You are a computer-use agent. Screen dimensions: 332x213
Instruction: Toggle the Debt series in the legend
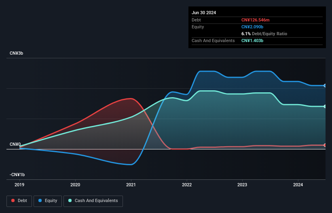coord(19,201)
